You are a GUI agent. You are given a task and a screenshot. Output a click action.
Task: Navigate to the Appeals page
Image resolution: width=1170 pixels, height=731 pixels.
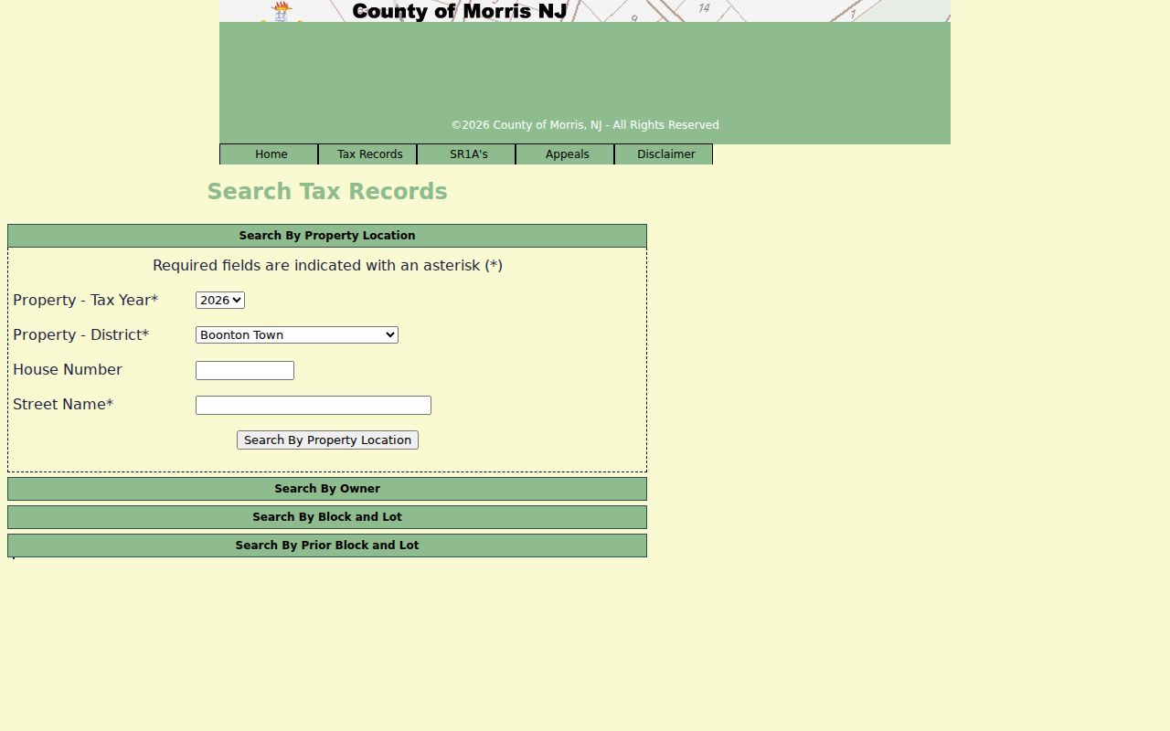pyautogui.click(x=565, y=154)
